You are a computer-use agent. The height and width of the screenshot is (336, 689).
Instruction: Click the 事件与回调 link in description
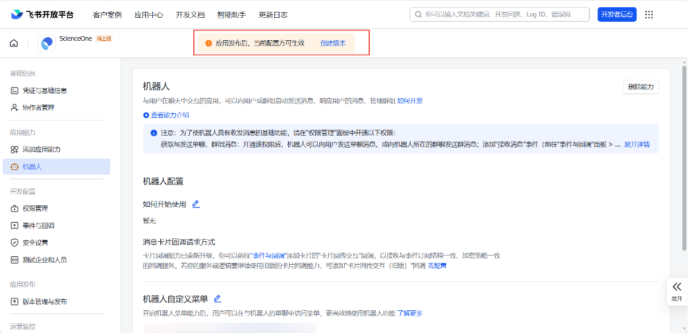(x=269, y=255)
